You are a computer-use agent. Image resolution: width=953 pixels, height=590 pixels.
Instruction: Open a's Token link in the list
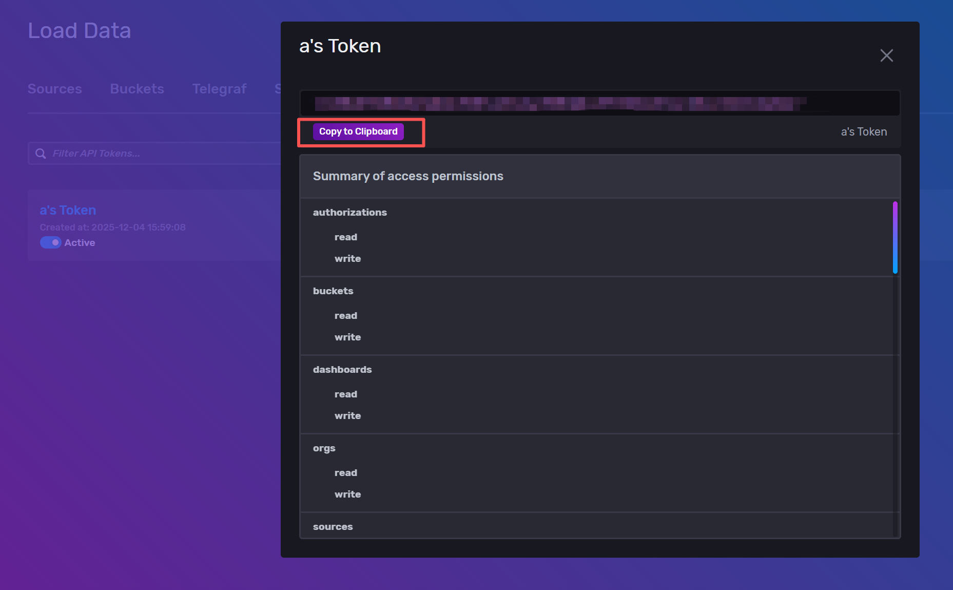pos(68,210)
